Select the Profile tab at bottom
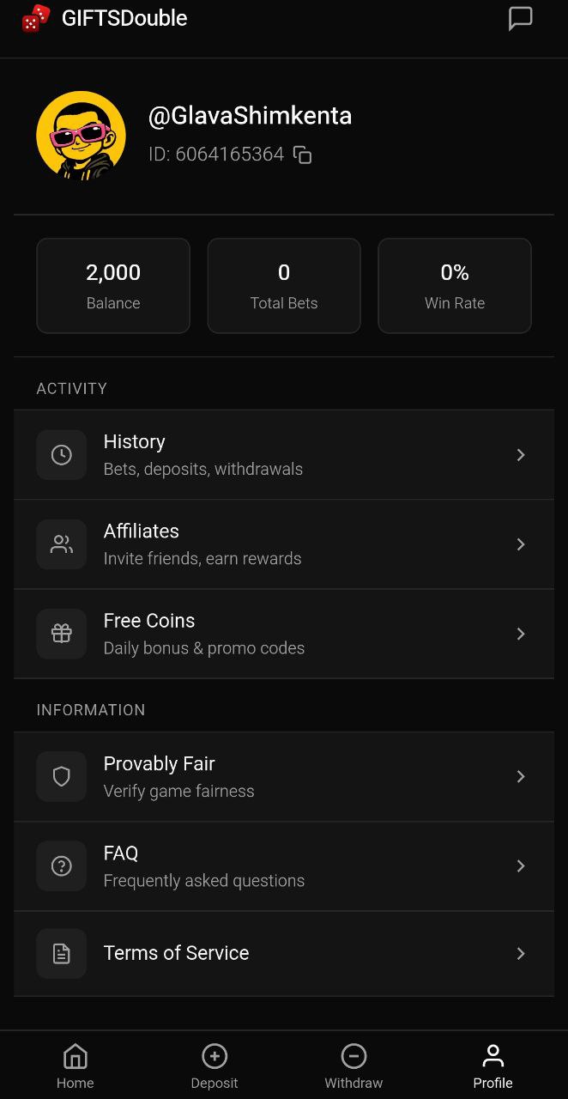This screenshot has height=1099, width=568. tap(492, 1065)
